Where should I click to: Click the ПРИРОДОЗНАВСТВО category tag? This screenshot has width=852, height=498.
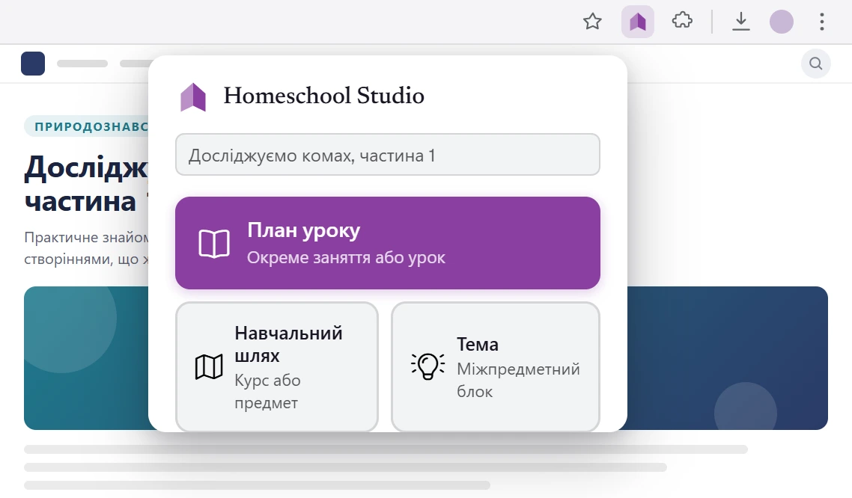pos(87,126)
